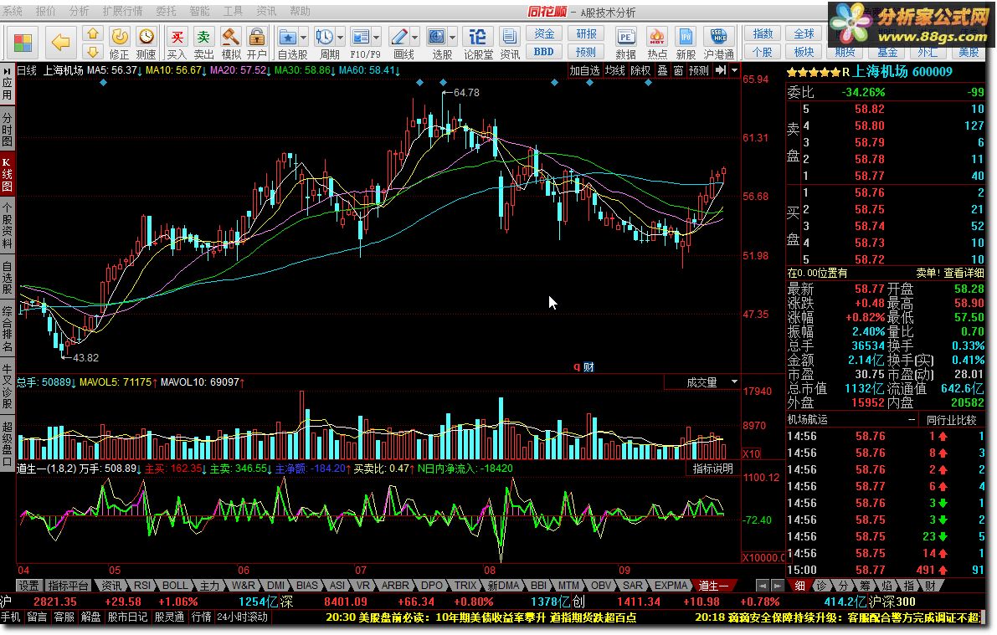Select the 分时图 sidebar tab

coord(7,130)
